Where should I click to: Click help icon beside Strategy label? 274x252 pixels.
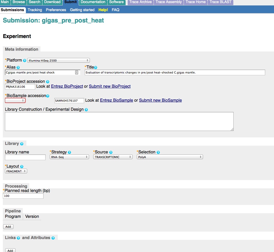point(69,152)
